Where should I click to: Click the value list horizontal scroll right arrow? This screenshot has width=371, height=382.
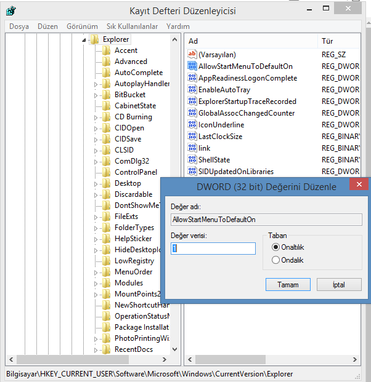pyautogui.click(x=354, y=359)
